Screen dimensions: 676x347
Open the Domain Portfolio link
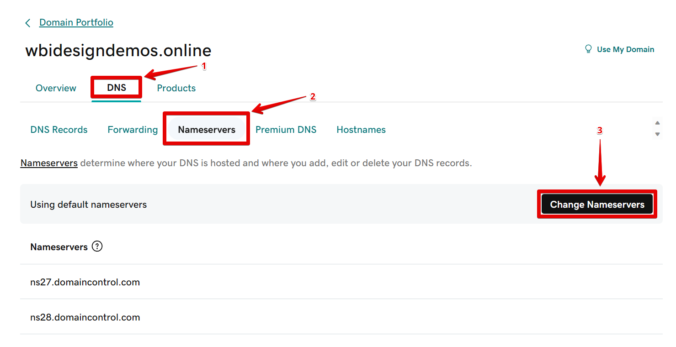tap(76, 22)
